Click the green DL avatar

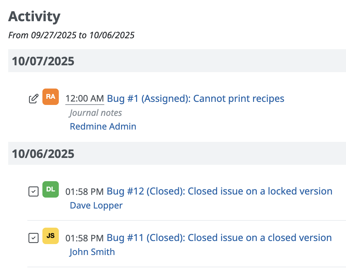[50, 189]
